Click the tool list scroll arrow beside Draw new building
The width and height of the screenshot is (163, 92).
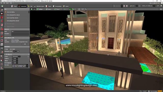pos(29,12)
